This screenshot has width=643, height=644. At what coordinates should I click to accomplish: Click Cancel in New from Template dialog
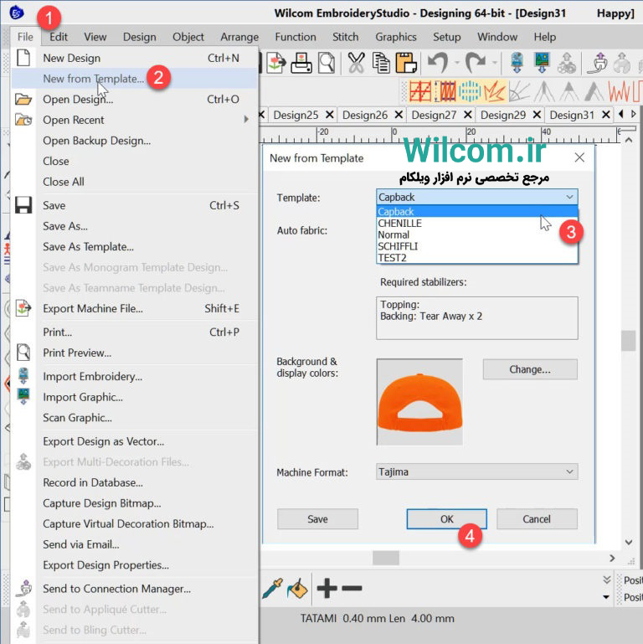click(537, 518)
